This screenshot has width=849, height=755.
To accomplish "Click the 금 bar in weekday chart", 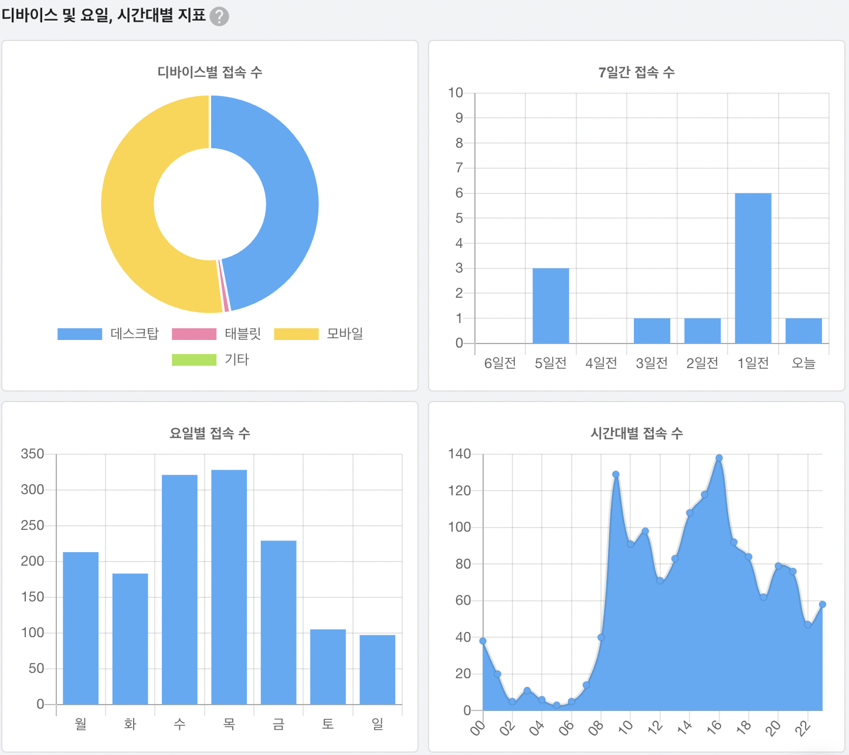I will [x=279, y=623].
